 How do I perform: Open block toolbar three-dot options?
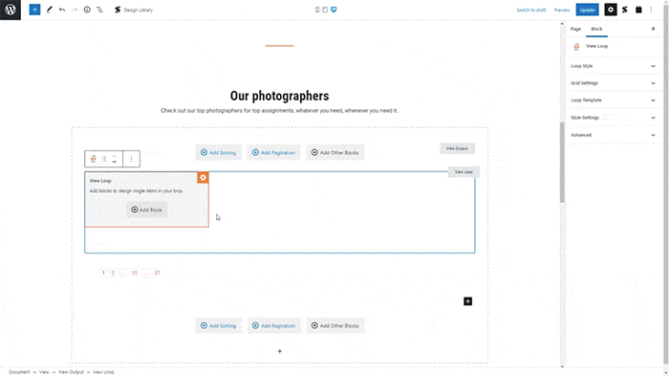[x=132, y=159]
